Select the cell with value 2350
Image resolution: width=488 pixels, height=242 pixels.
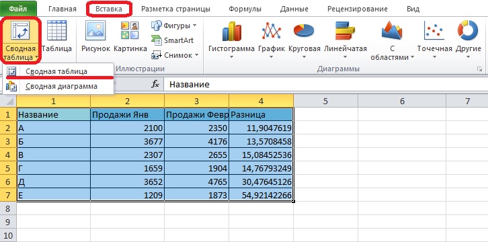coord(197,128)
